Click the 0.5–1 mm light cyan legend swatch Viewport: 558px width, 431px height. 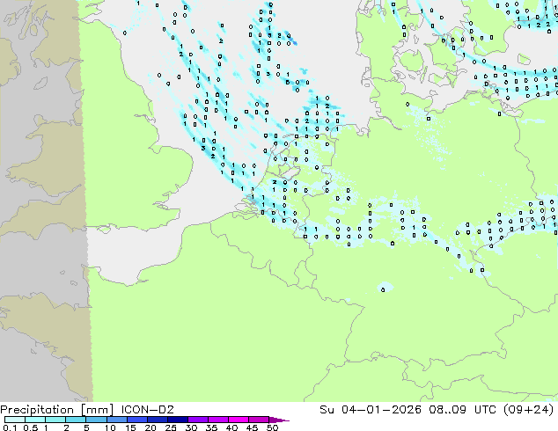[x=35, y=420]
